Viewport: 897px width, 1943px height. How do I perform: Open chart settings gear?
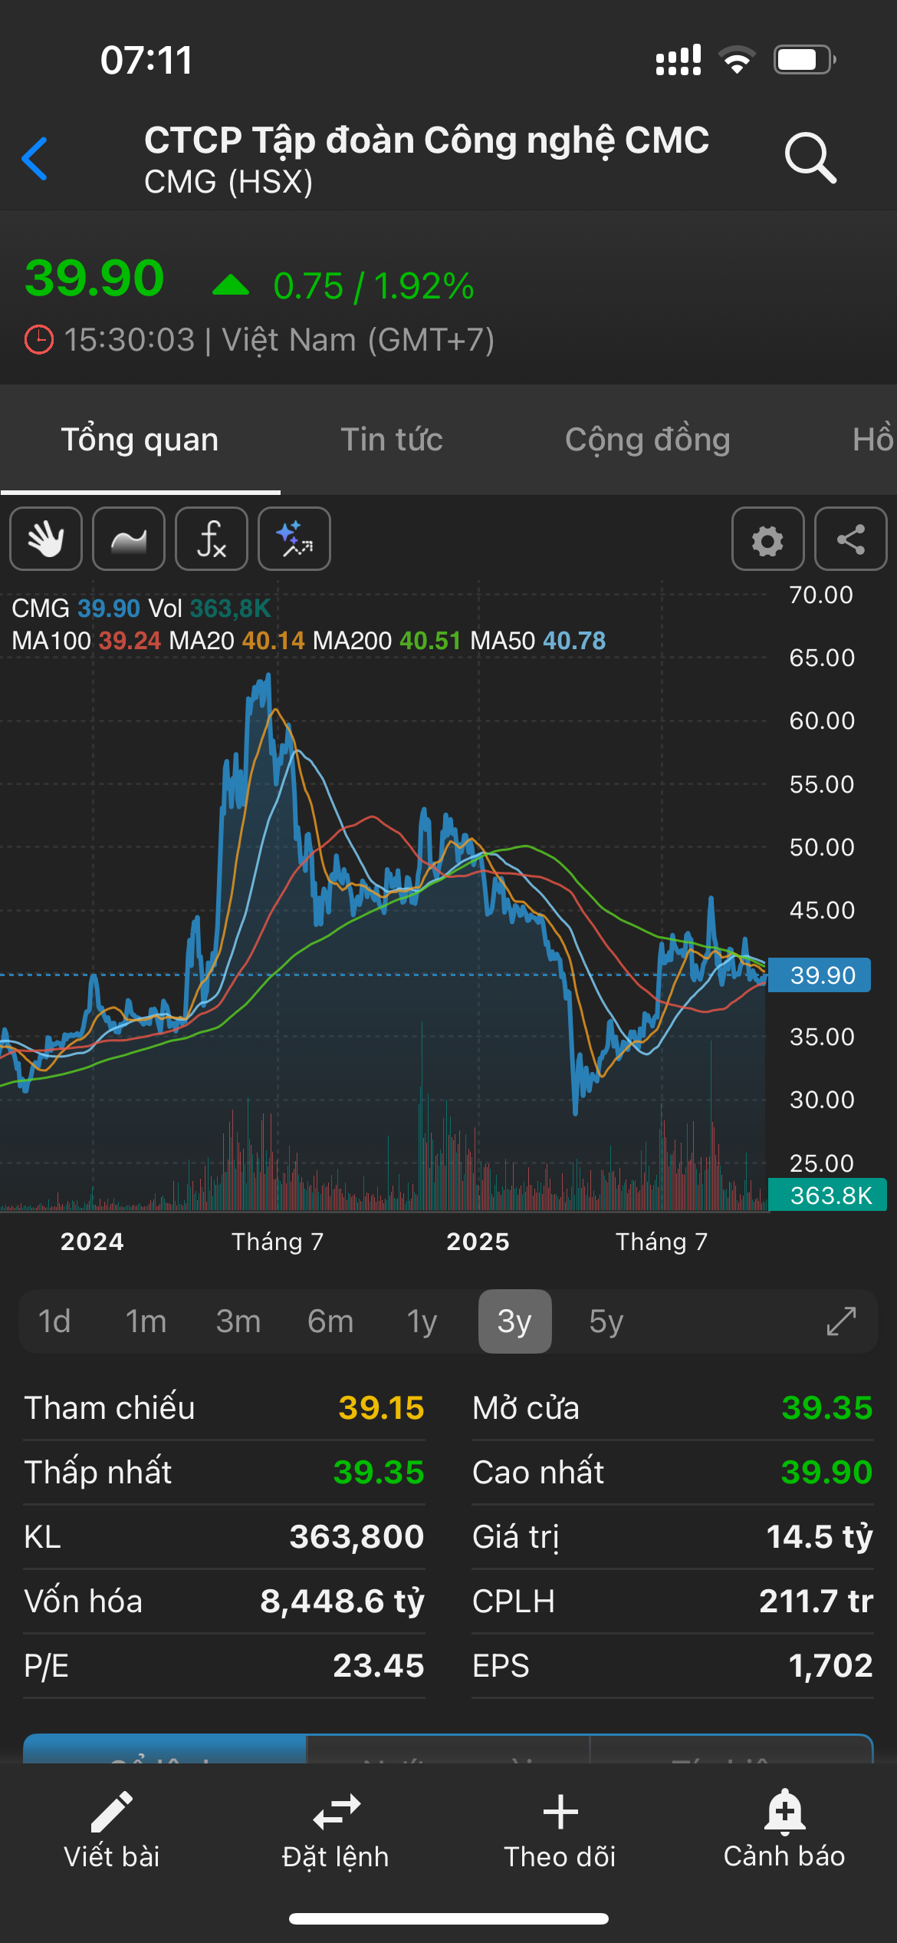coord(767,539)
